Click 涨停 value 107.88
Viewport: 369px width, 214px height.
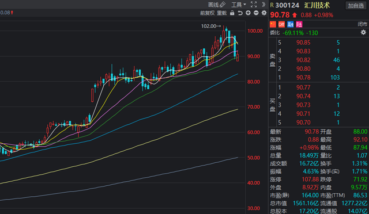pos(310,179)
